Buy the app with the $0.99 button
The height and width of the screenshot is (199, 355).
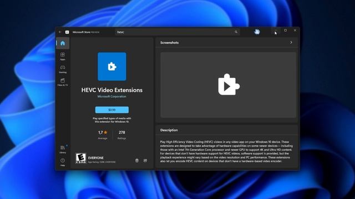click(x=112, y=110)
